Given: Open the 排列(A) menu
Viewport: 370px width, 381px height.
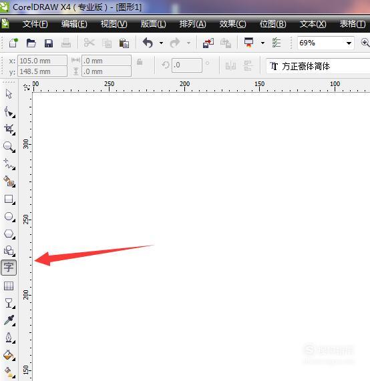Looking at the screenshot, I should tap(192, 24).
